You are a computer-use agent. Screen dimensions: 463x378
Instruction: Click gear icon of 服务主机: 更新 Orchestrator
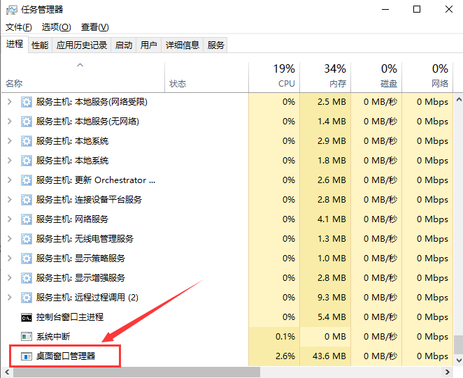point(27,180)
